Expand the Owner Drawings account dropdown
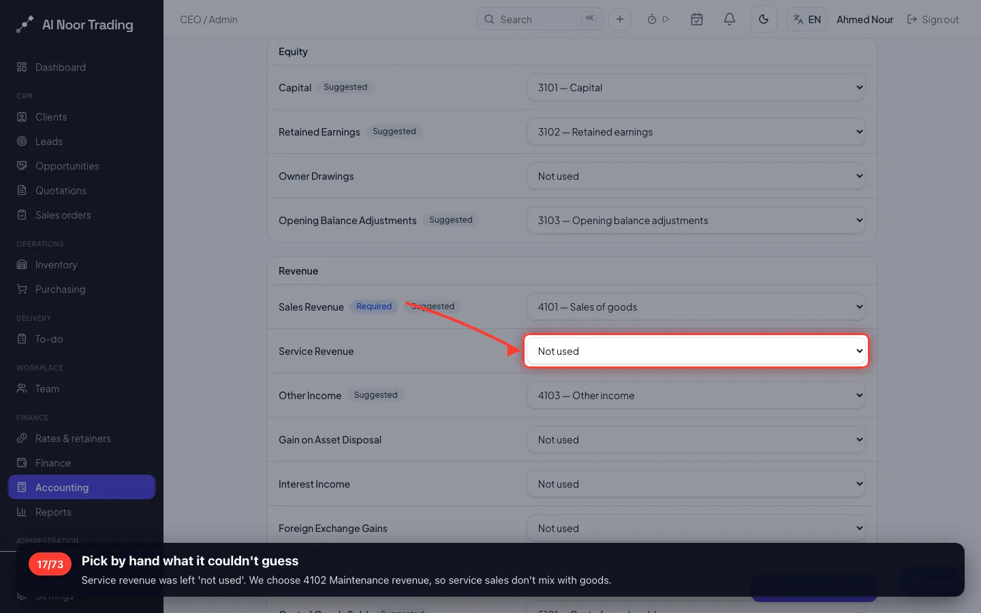 point(696,176)
